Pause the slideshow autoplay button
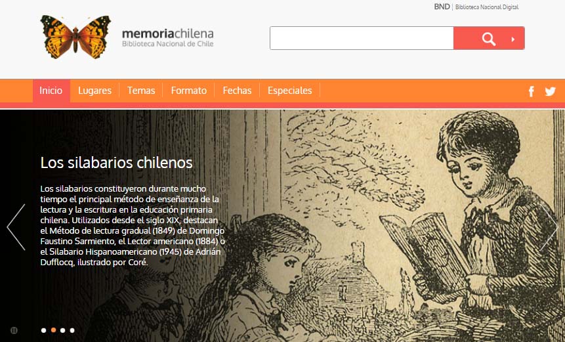 14,330
